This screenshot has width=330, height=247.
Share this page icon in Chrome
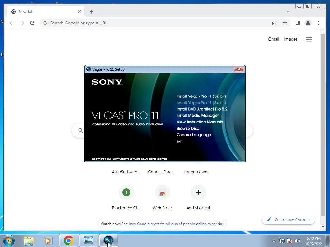coord(275,23)
